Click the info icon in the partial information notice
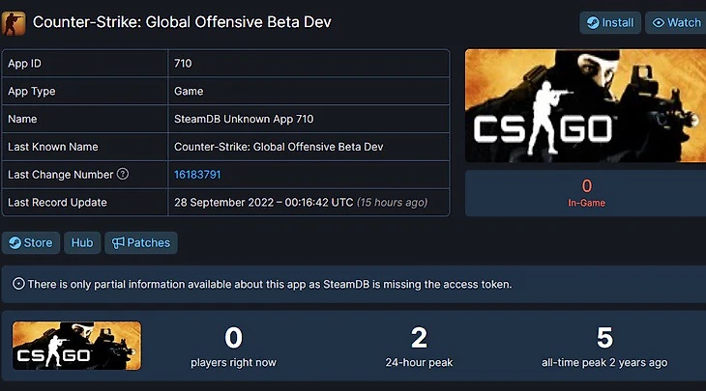706x391 pixels. coord(18,284)
